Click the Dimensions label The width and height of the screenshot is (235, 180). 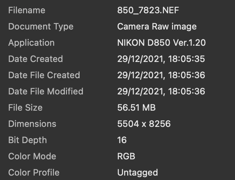tap(32, 124)
